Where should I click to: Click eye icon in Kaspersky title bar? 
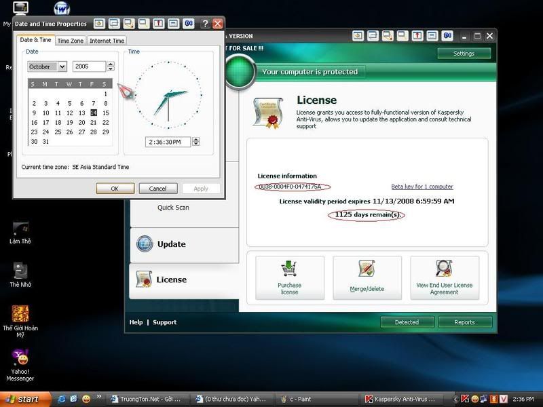click(x=358, y=36)
